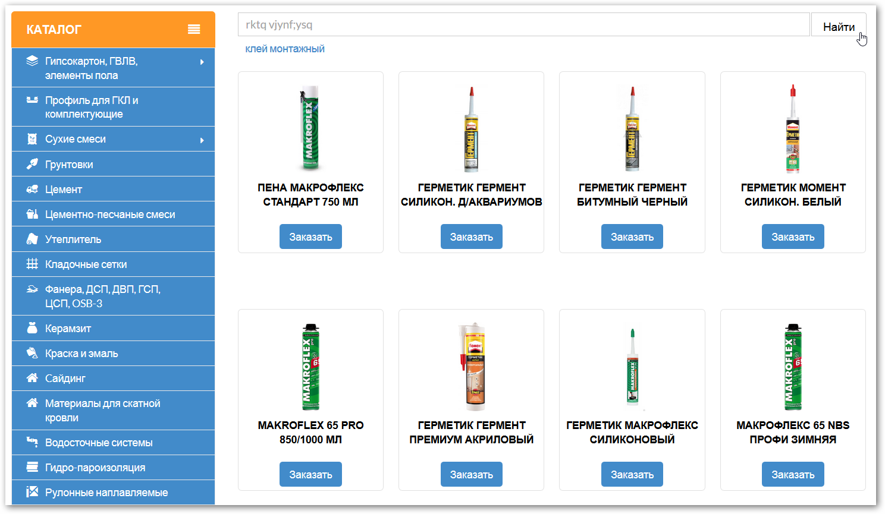This screenshot has height=514, width=885.
Task: Order Пена Макрофлекс Стандарт 750 мл
Action: point(310,236)
